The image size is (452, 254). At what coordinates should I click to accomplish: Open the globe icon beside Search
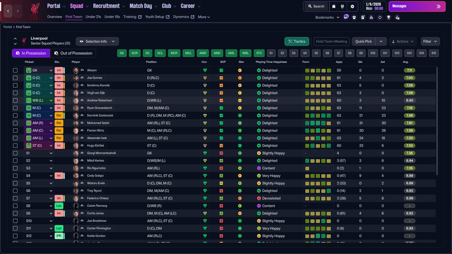point(342,6)
